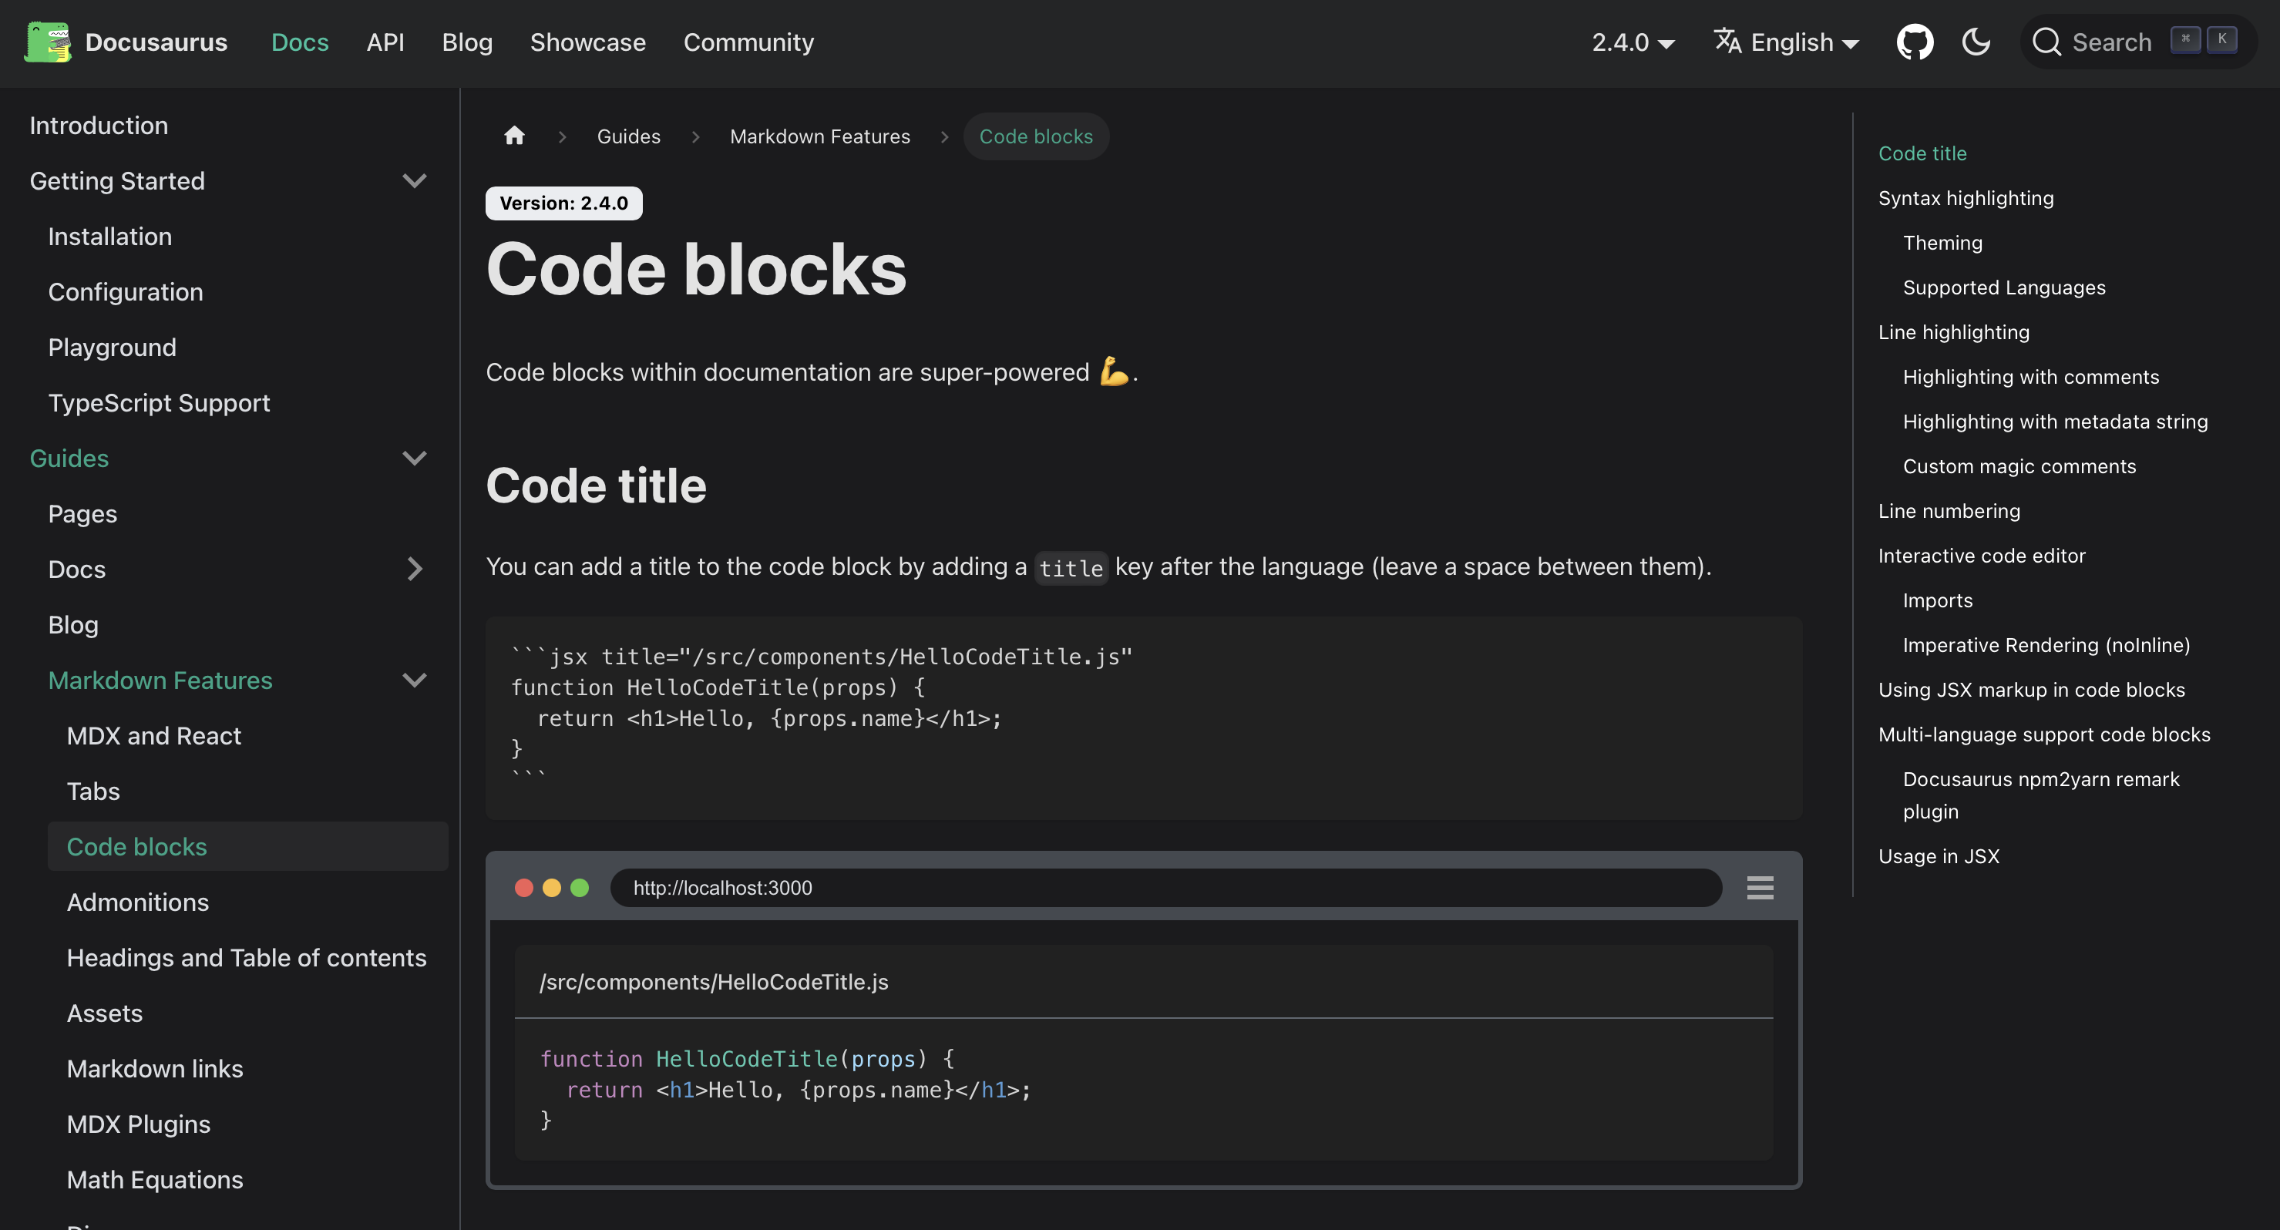Click the yellow dot in browser mockup

tap(551, 886)
